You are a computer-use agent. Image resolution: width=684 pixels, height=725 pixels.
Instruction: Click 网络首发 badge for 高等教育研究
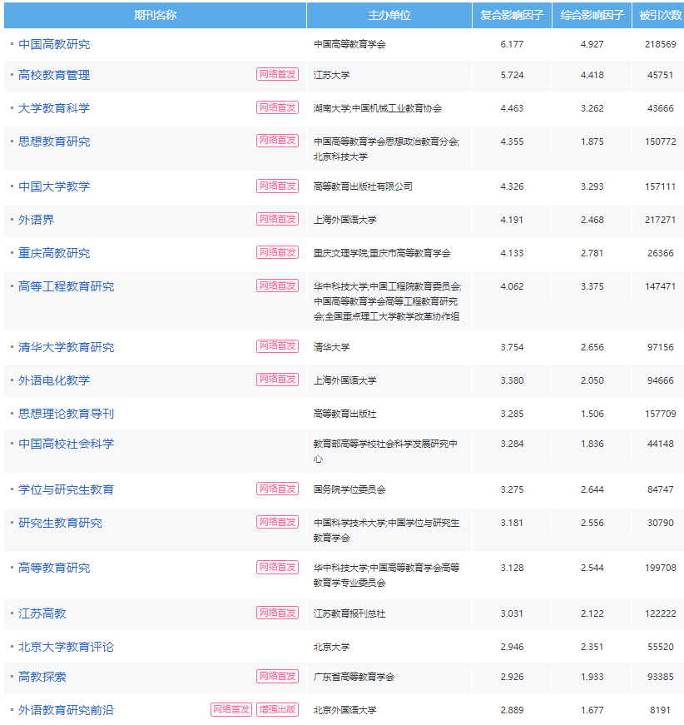(x=277, y=568)
